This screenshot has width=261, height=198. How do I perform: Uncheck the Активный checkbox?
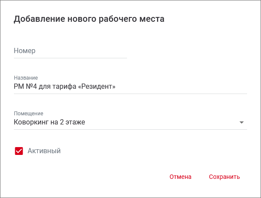click(19, 151)
